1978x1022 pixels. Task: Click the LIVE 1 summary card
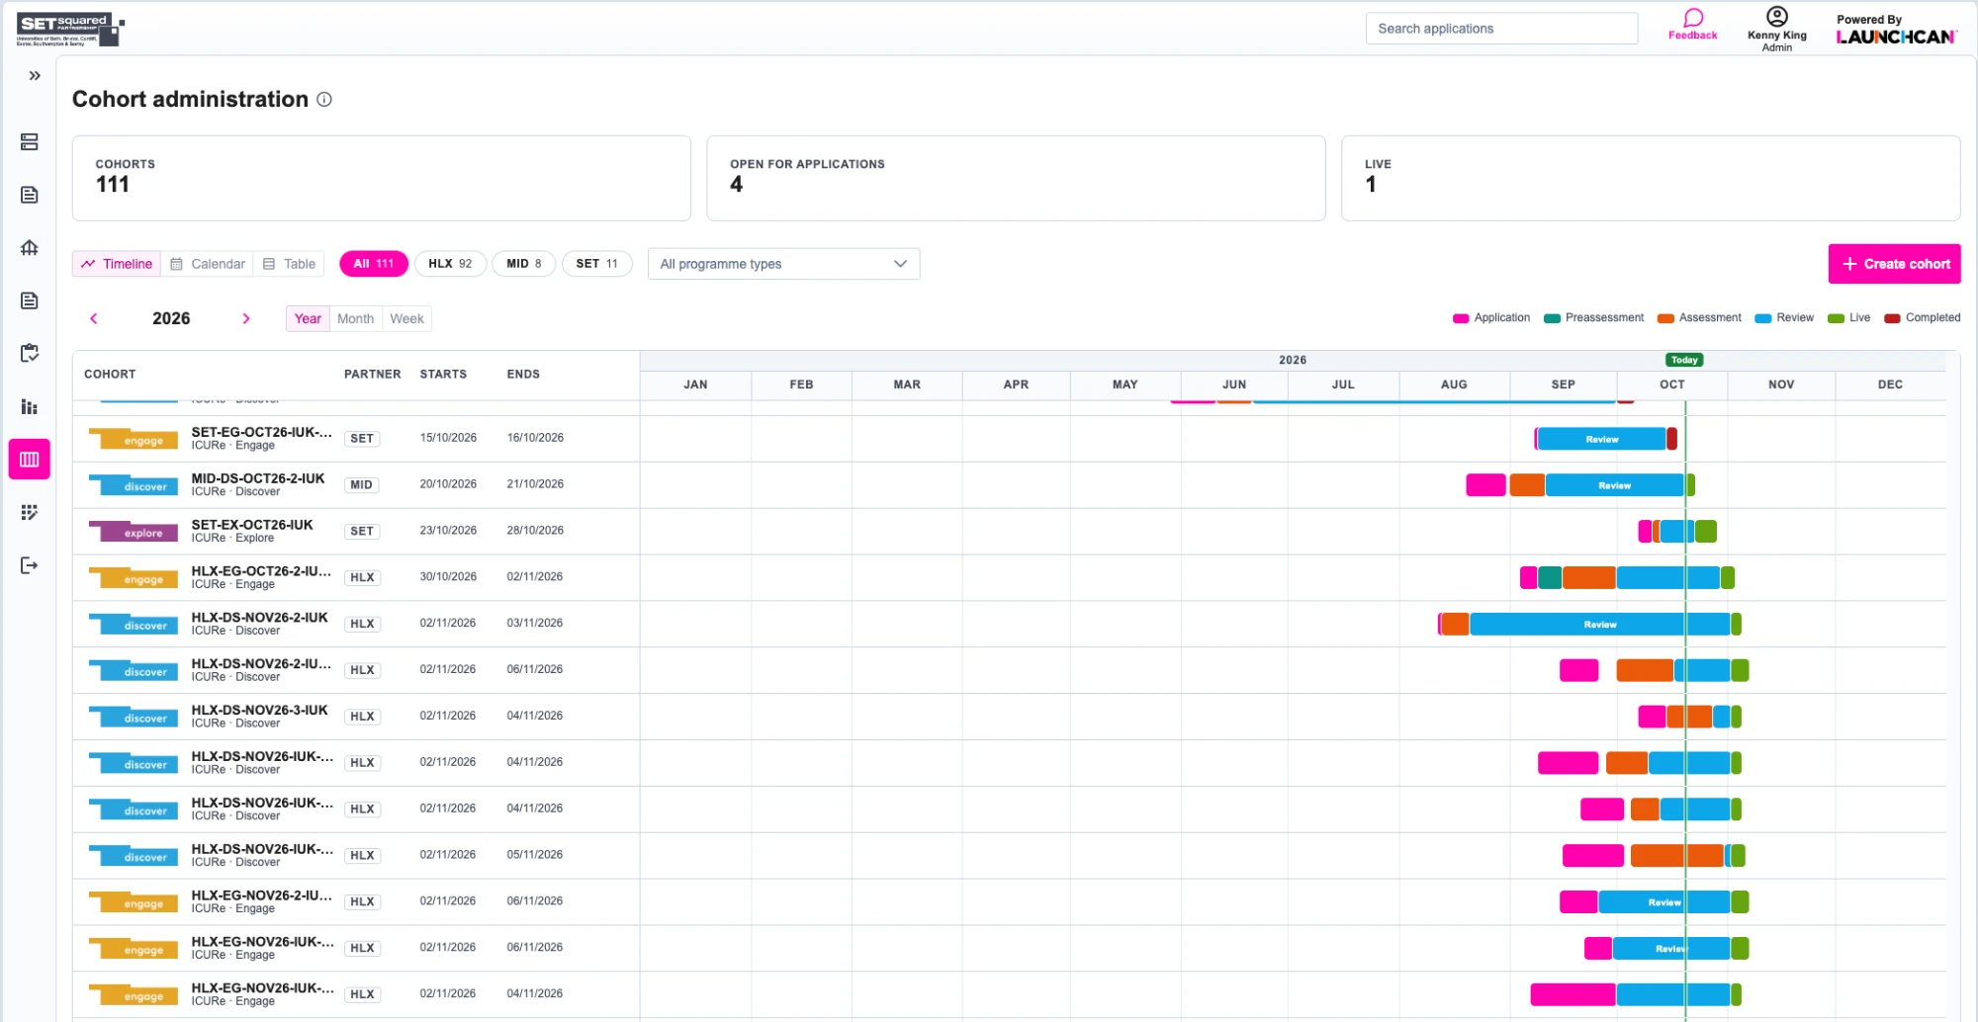(1651, 178)
